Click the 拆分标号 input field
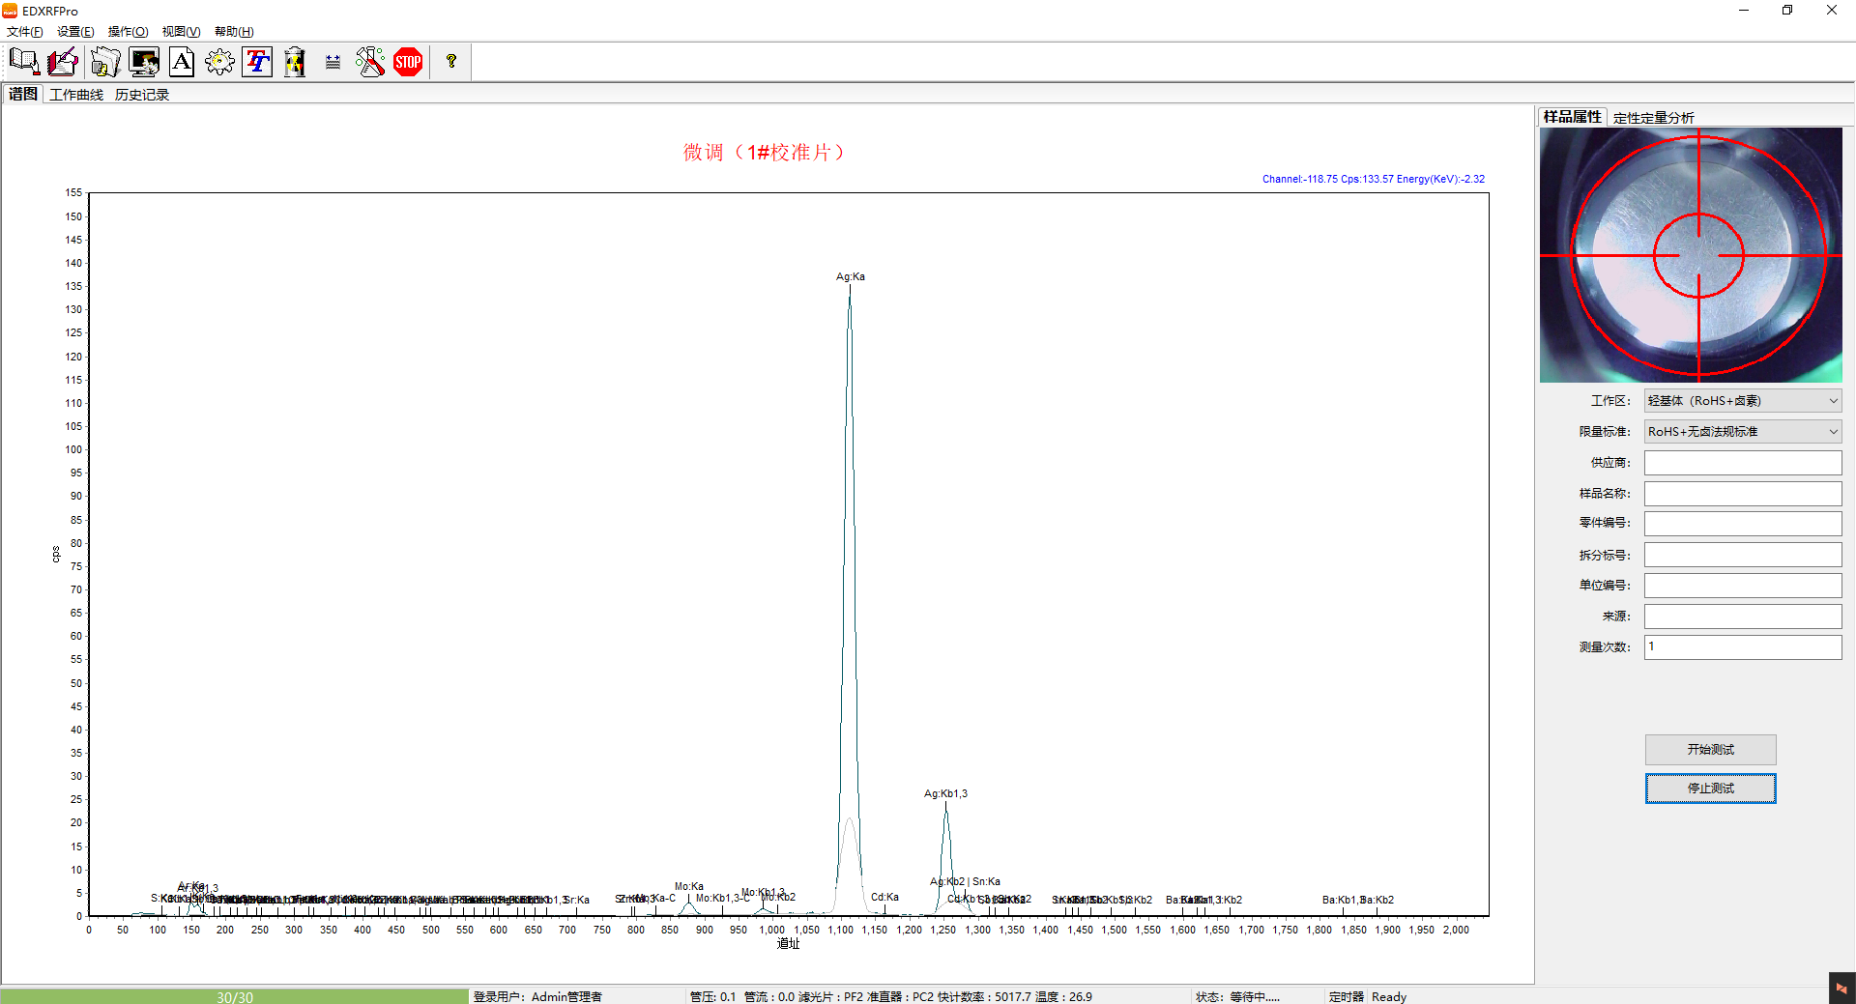This screenshot has height=1004, width=1856. 1743,555
